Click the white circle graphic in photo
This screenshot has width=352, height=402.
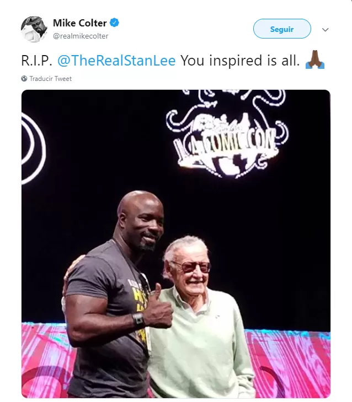(x=33, y=149)
